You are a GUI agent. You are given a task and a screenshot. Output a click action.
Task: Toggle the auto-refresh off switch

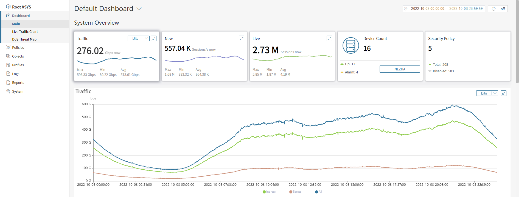[x=497, y=9]
